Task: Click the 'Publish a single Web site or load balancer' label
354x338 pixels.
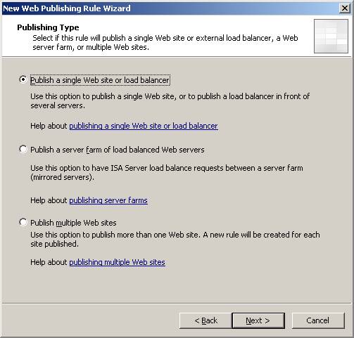Action: click(100, 80)
